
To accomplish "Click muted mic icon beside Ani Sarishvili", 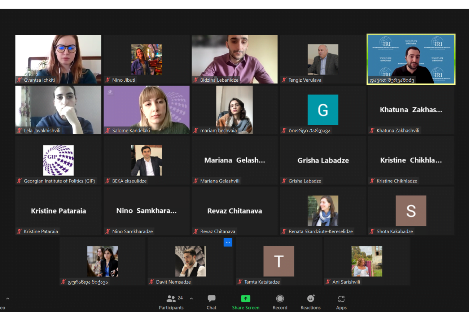I will [328, 282].
